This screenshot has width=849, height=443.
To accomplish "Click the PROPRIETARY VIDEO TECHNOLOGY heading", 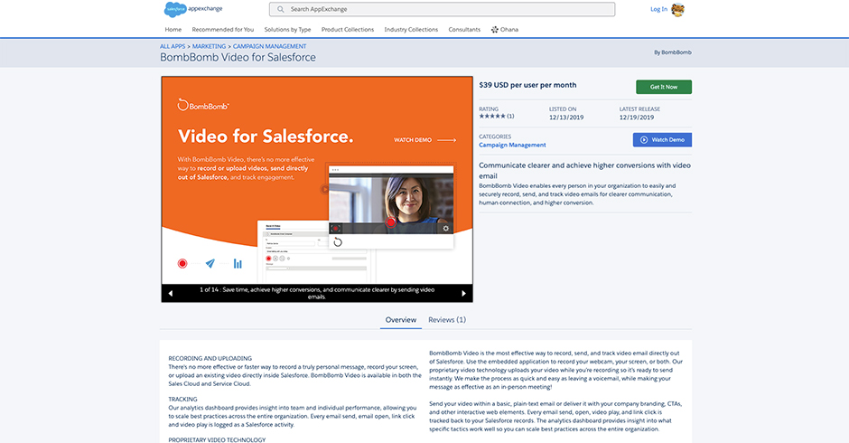I will click(x=217, y=439).
